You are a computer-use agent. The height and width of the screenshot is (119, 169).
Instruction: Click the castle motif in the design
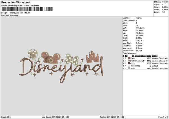coord(92,57)
